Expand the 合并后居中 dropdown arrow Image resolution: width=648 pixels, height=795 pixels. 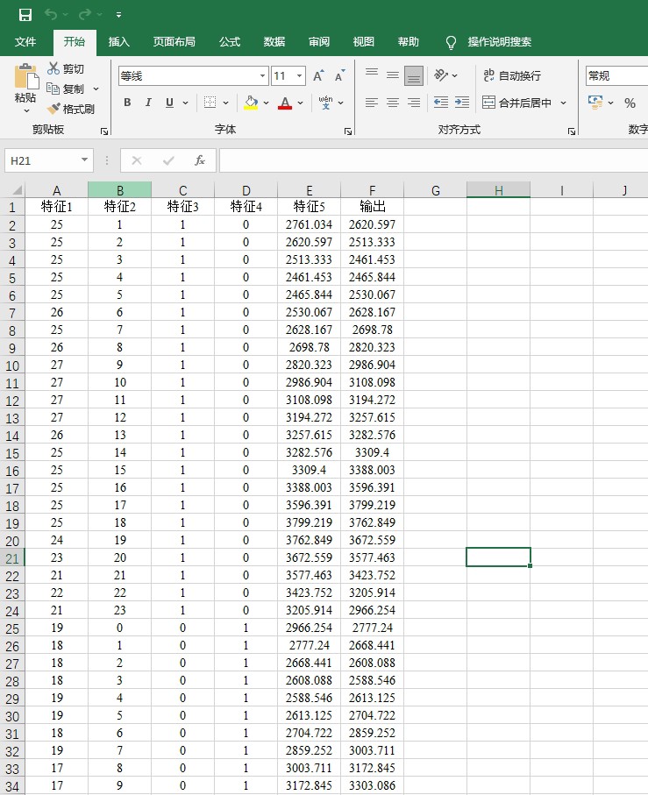click(563, 103)
